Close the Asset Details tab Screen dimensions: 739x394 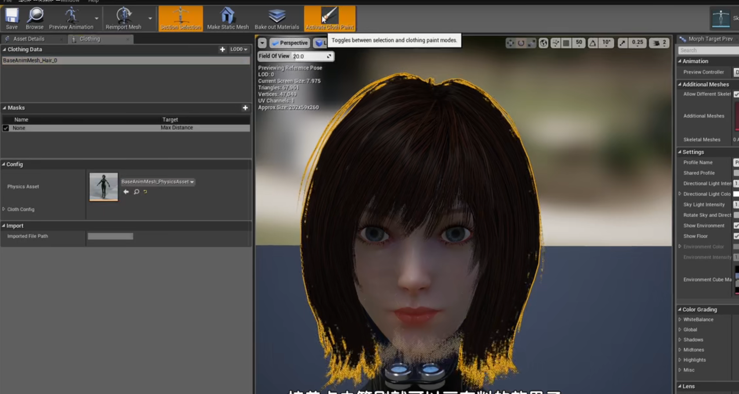click(x=61, y=39)
